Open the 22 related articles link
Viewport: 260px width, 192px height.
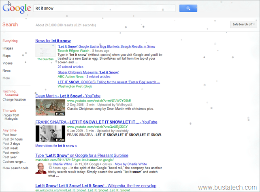click(70, 67)
